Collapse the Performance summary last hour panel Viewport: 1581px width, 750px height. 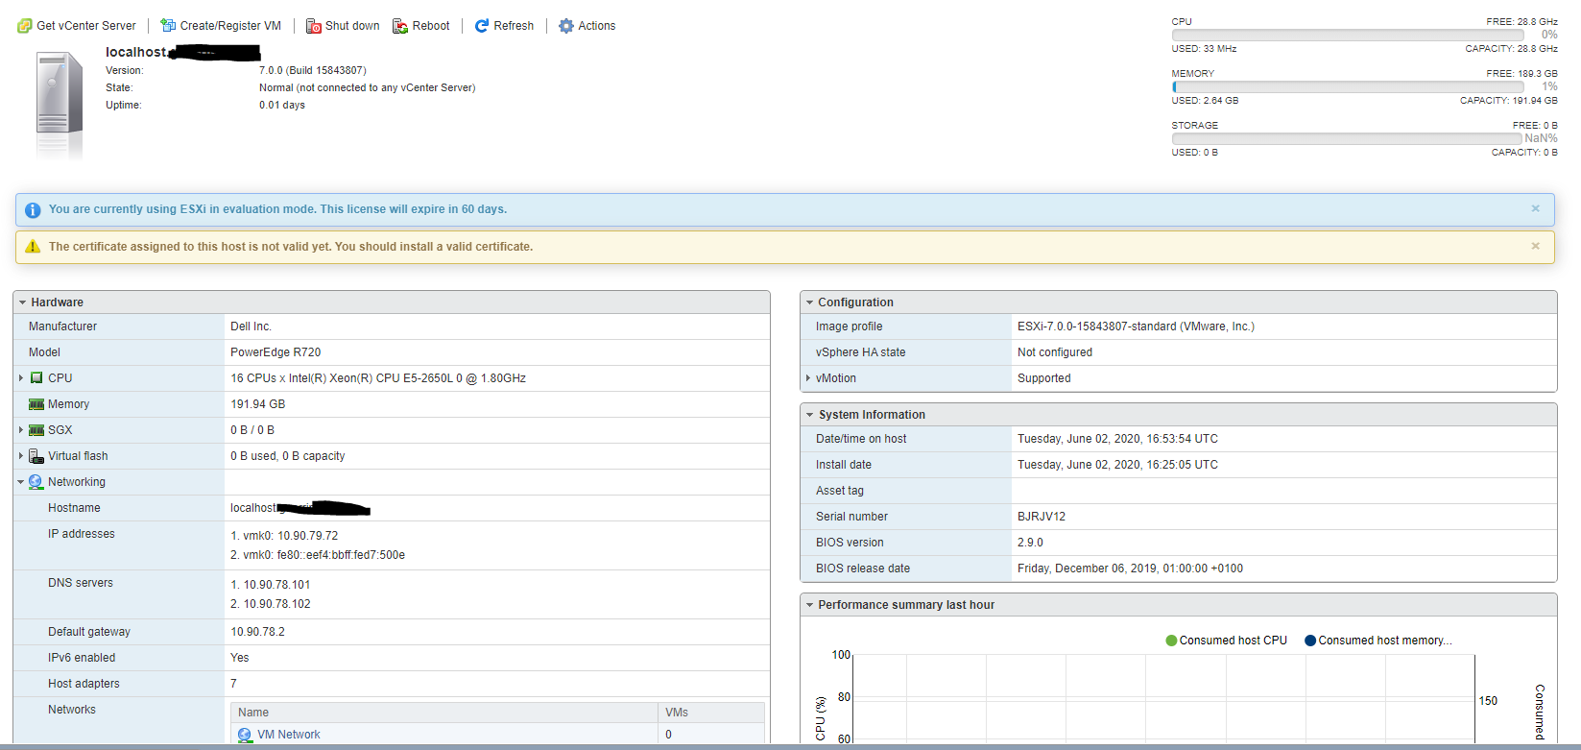pos(809,605)
